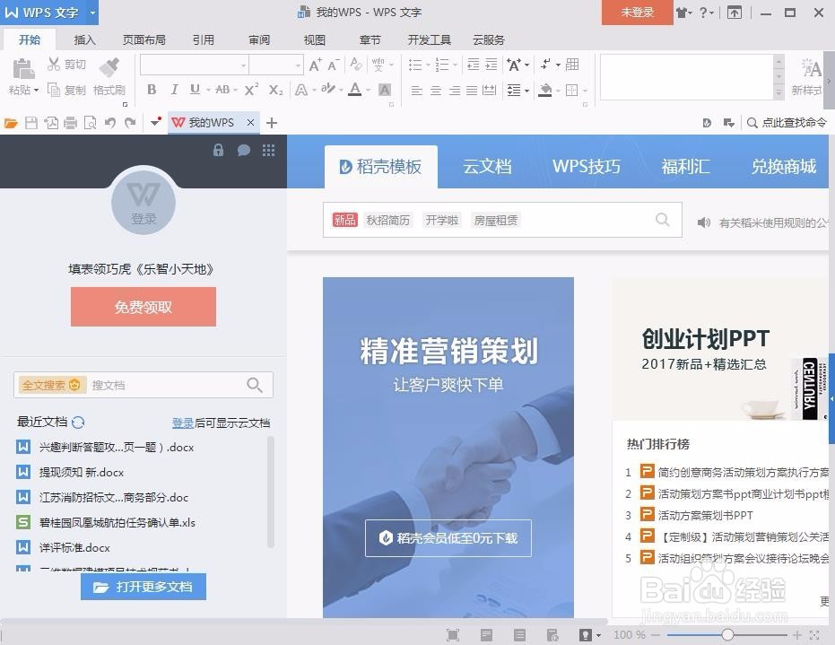This screenshot has height=645, width=835.
Task: Close the 我的WPS document tab
Action: pyautogui.click(x=250, y=123)
